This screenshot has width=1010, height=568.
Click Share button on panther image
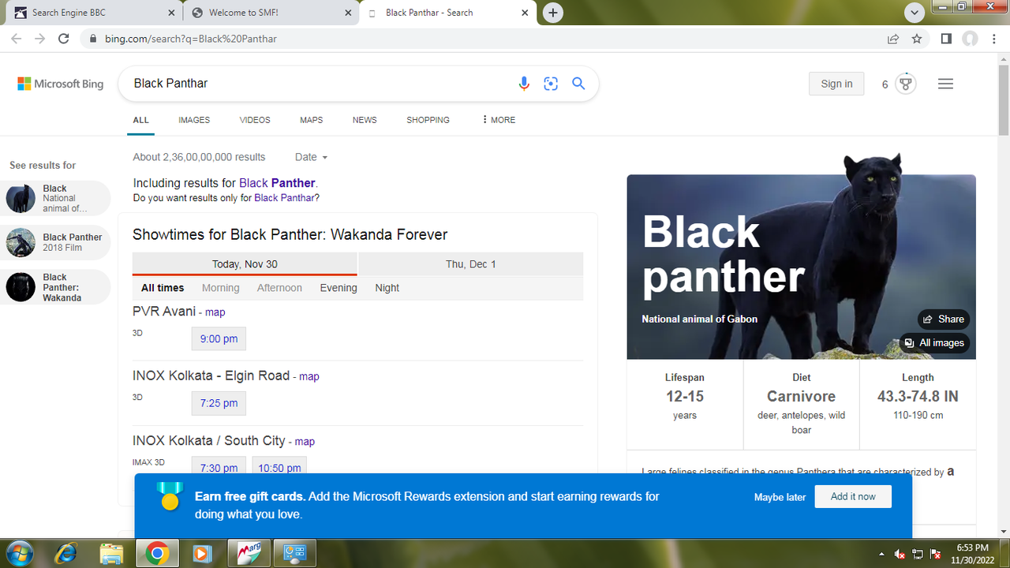point(944,319)
